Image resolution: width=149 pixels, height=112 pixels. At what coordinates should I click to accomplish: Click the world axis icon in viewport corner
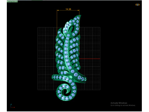pyautogui.click(x=12, y=106)
